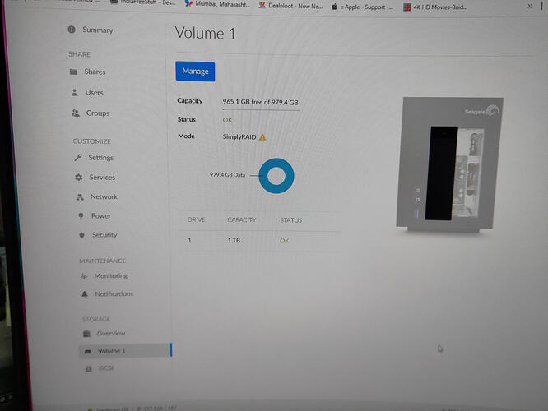Go to the Monitoring page
The image size is (548, 411).
110,276
